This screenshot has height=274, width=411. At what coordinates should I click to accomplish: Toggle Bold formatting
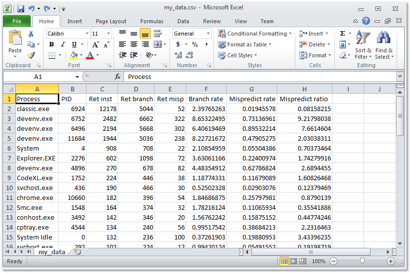pos(52,44)
